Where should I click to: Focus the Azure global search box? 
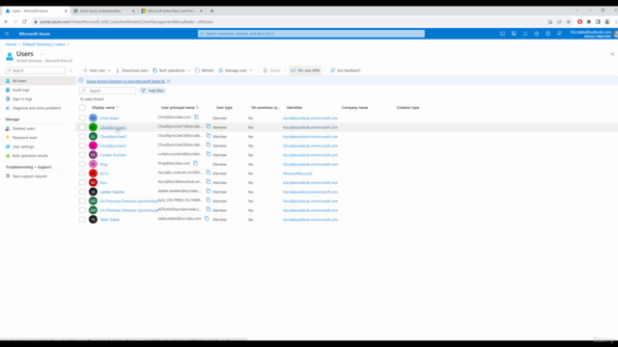[311, 34]
